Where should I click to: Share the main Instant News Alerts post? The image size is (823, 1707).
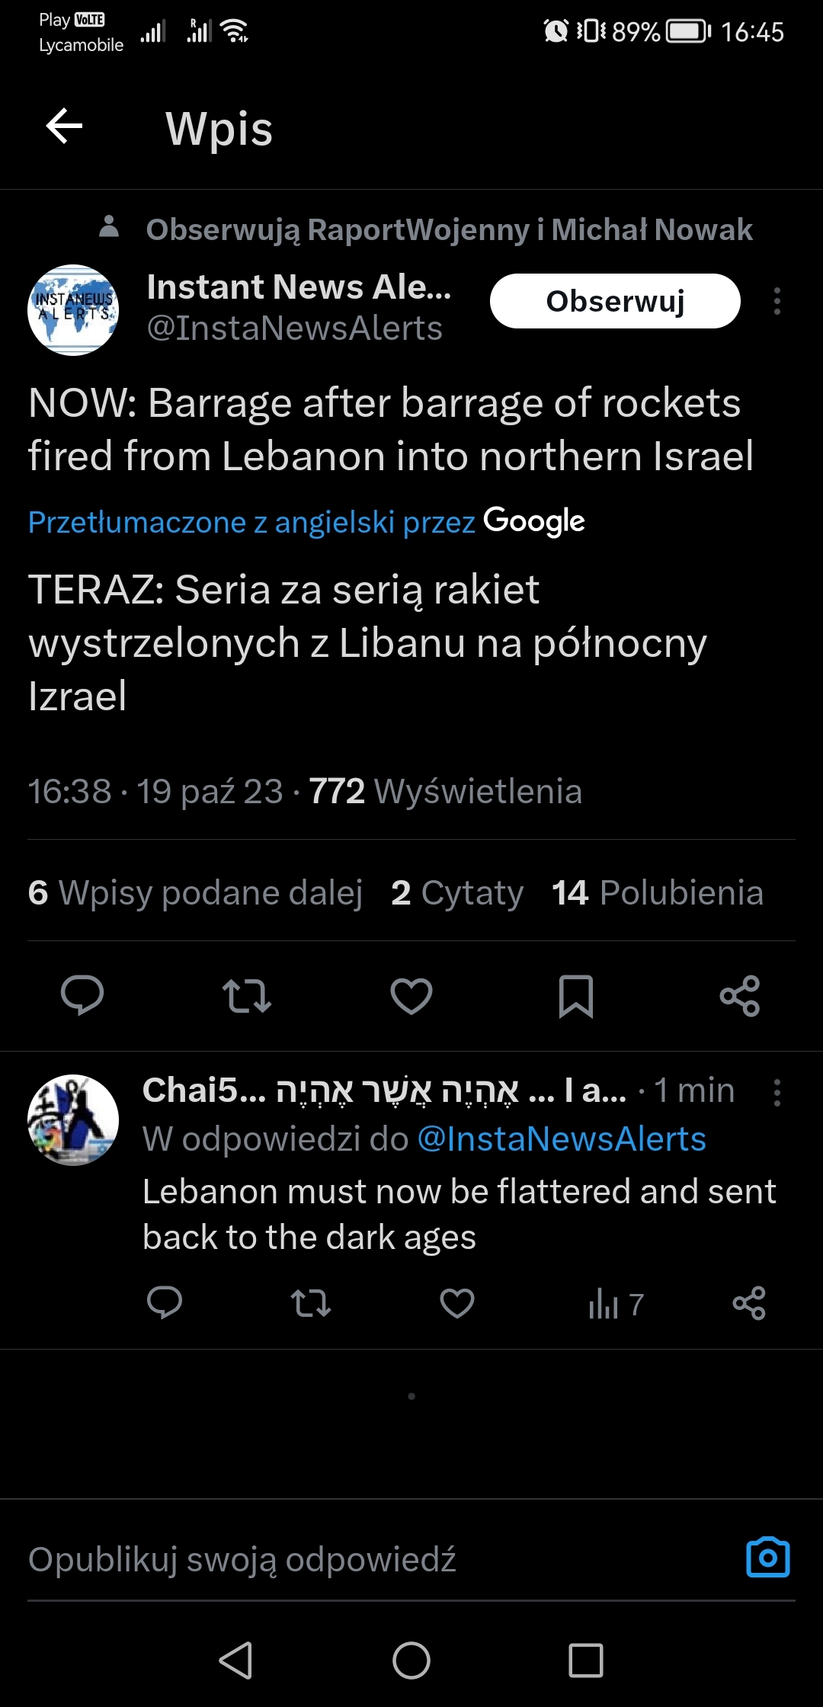(740, 995)
